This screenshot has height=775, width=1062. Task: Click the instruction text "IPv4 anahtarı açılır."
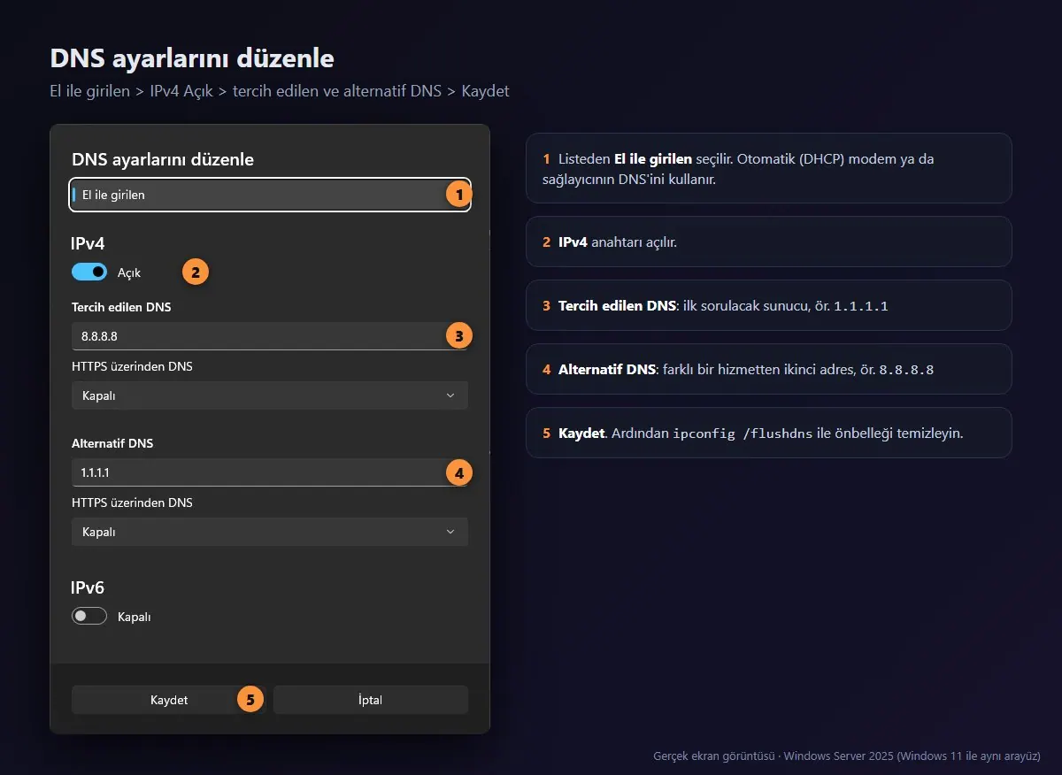click(618, 242)
